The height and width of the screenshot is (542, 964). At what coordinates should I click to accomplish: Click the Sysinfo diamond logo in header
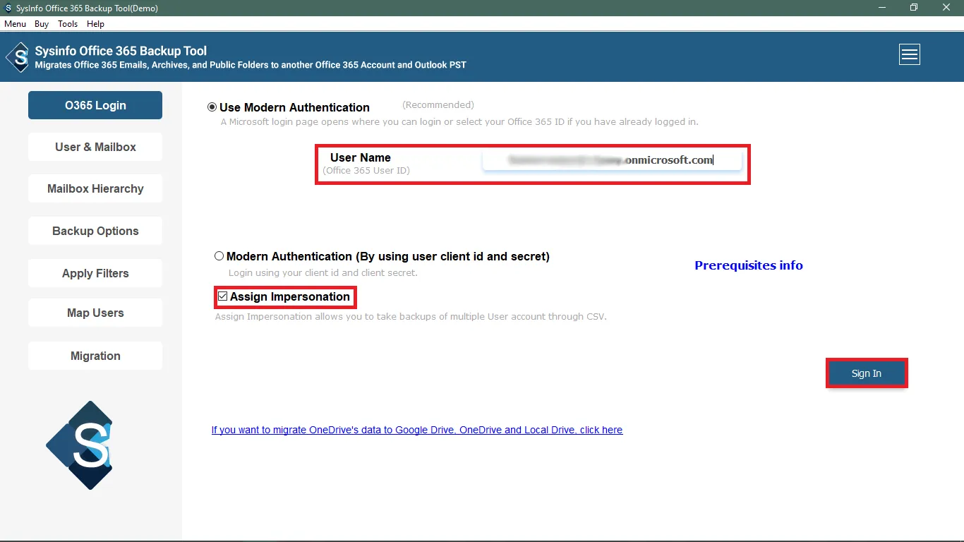pyautogui.click(x=19, y=57)
